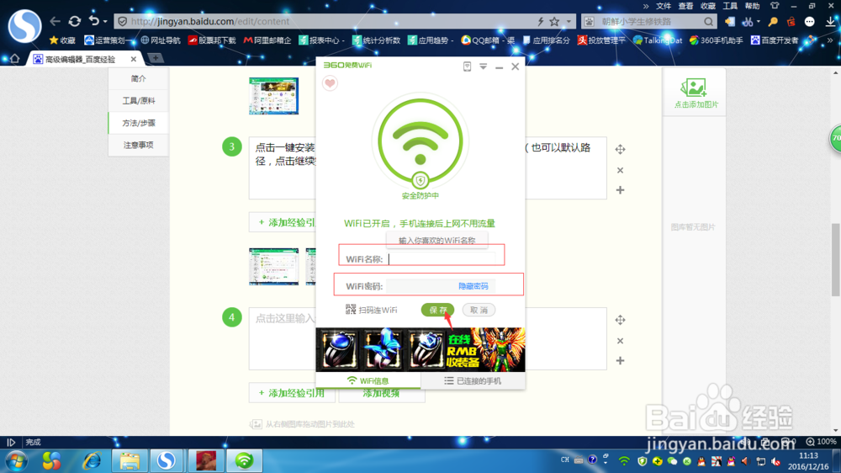841x473 pixels.
Task: Open the screenshot tool dropdown arrow
Action: [758, 22]
